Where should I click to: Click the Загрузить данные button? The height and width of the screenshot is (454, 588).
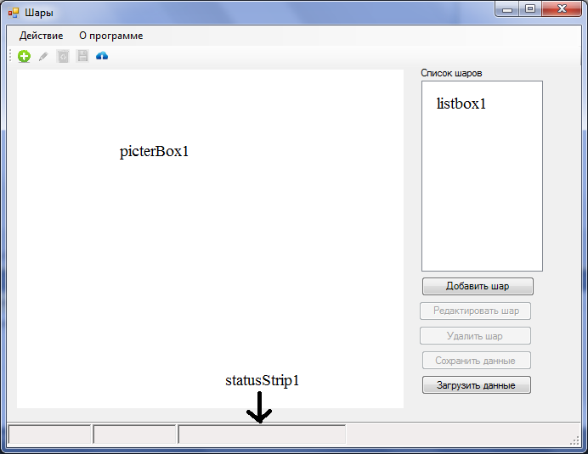[476, 385]
